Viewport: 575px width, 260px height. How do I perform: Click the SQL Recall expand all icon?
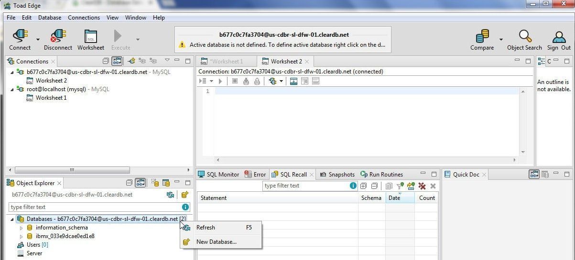pos(364,186)
